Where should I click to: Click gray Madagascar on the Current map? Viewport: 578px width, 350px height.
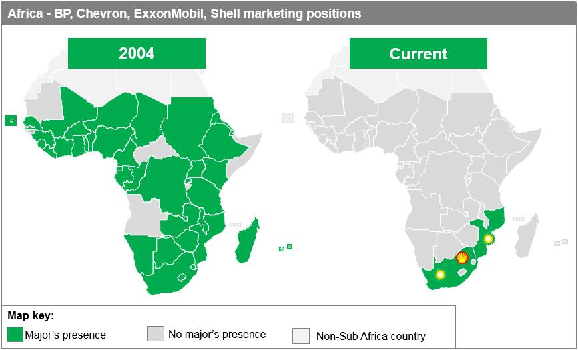click(x=527, y=235)
